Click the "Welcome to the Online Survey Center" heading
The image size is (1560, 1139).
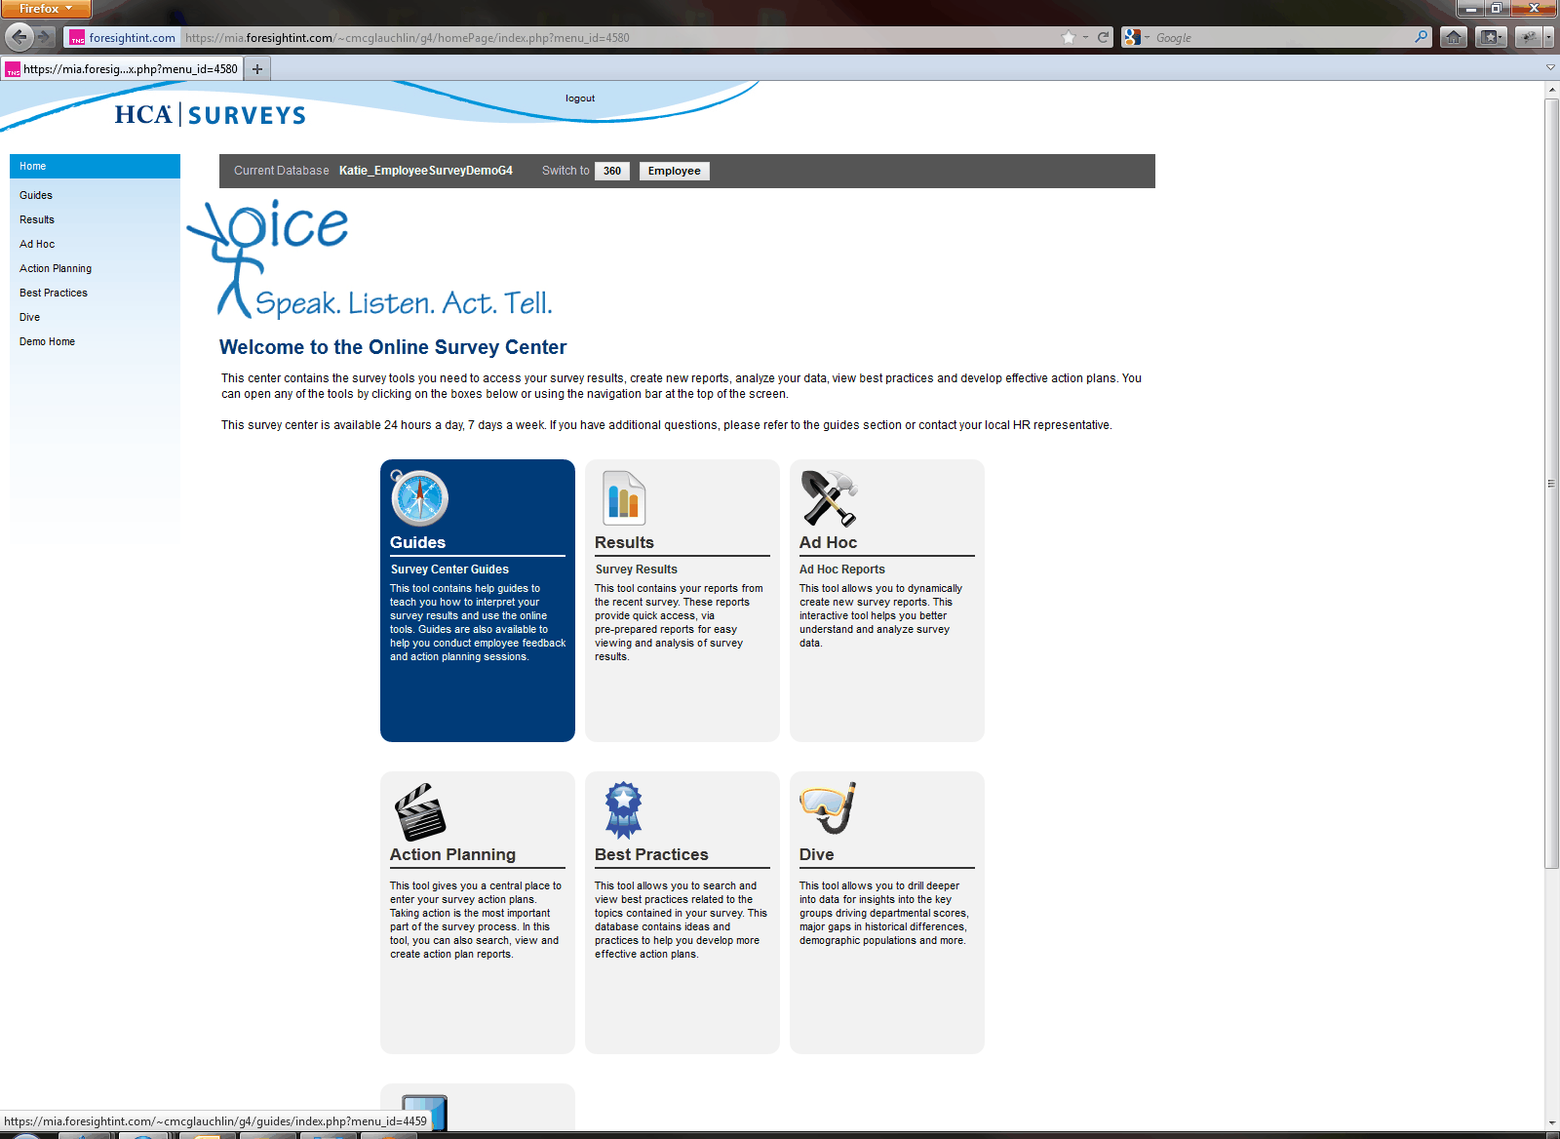(x=393, y=347)
